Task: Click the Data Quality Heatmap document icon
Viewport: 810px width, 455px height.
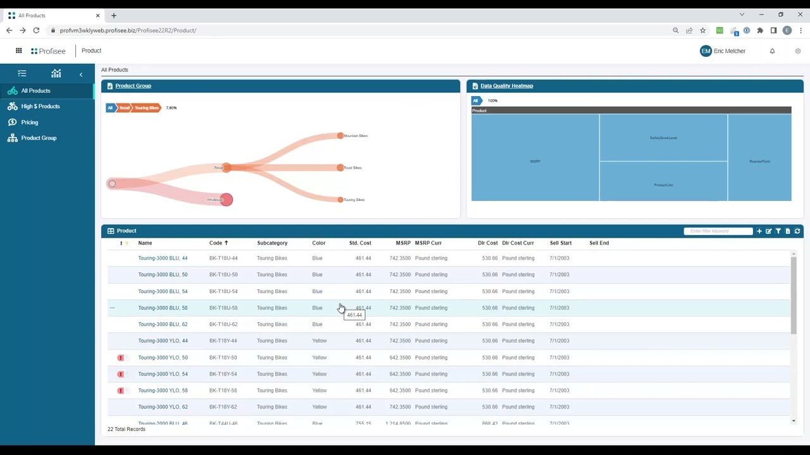Action: (475, 86)
